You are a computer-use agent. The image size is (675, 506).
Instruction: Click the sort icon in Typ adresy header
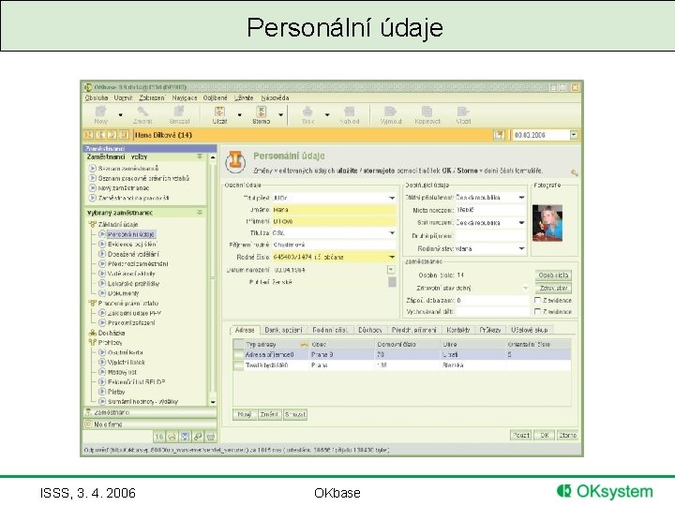304,345
